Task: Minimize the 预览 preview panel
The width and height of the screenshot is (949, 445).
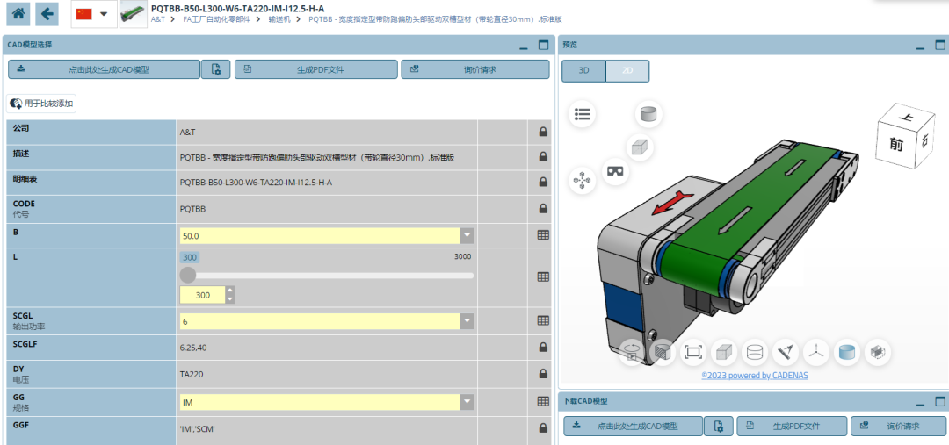Action: [920, 46]
